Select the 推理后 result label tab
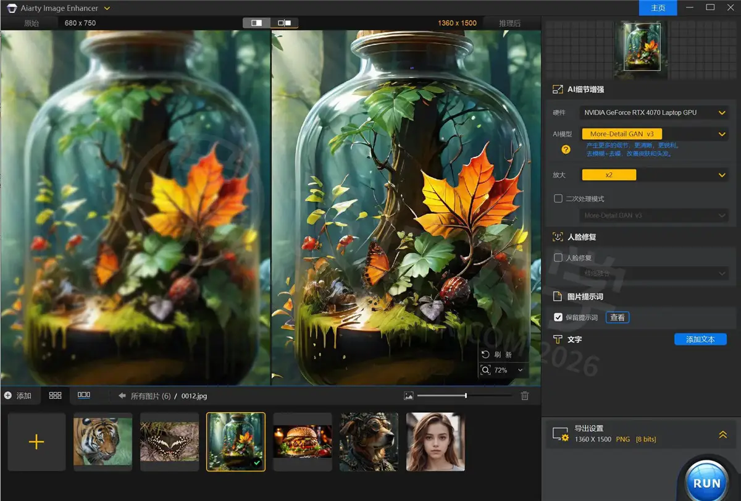Screen dimensions: 741x501 [510, 23]
